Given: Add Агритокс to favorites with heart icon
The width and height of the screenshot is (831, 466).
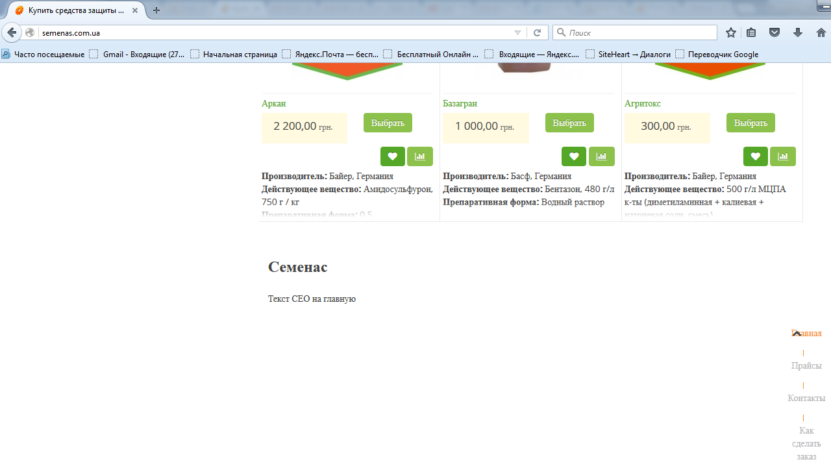Looking at the screenshot, I should 755,156.
